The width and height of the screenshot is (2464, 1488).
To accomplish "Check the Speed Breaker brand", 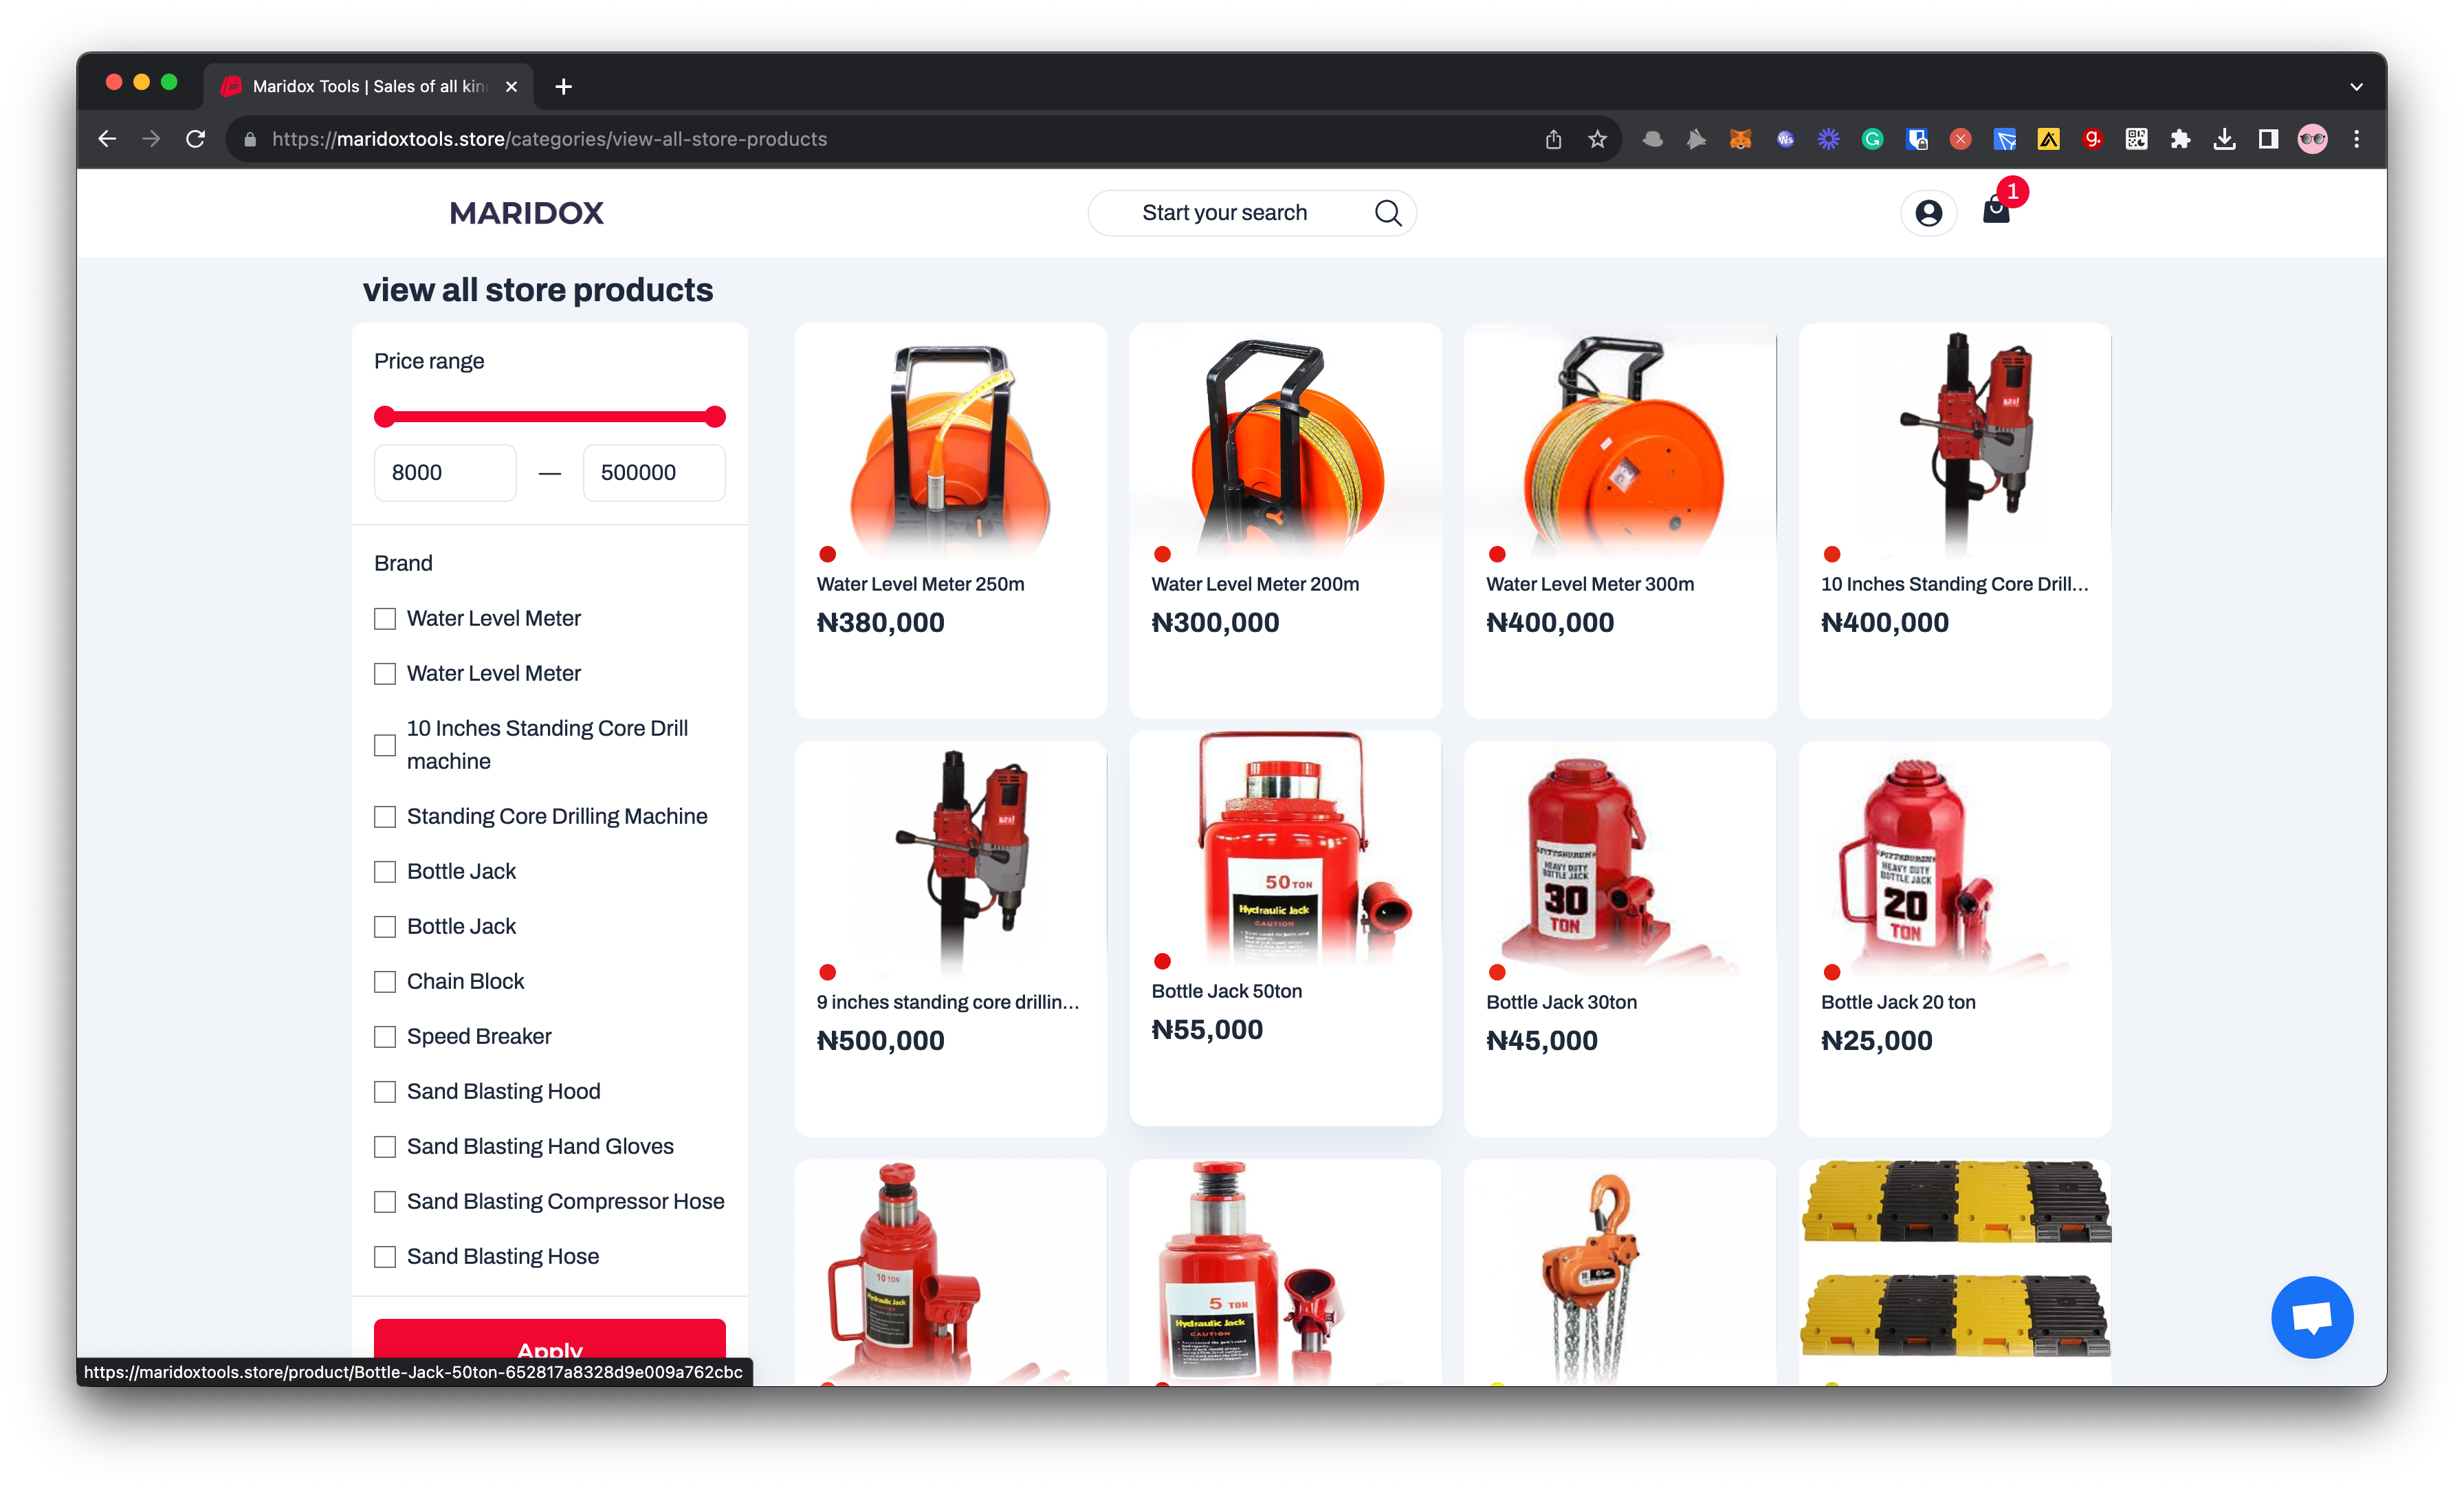I will click(x=385, y=1037).
